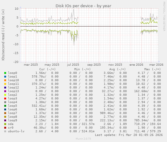Viewport: 167px width, 142px height.
Task: Click the 'Munin 2.0.75' footer text
Action: [x=83, y=139]
